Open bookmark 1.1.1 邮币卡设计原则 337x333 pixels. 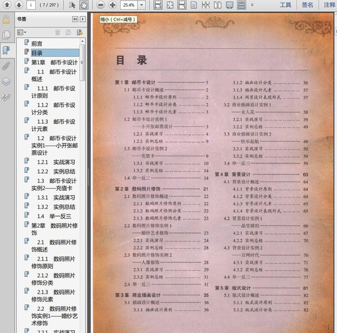click(x=53, y=92)
